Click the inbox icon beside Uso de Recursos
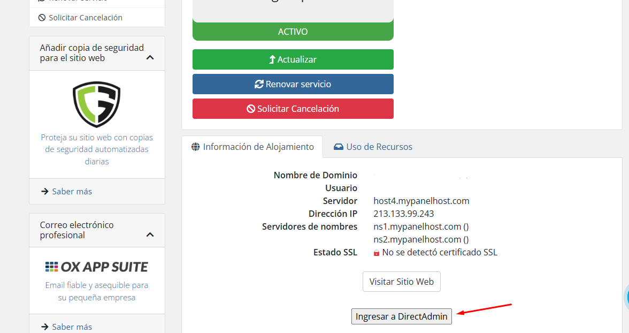The width and height of the screenshot is (629, 333). click(x=339, y=147)
